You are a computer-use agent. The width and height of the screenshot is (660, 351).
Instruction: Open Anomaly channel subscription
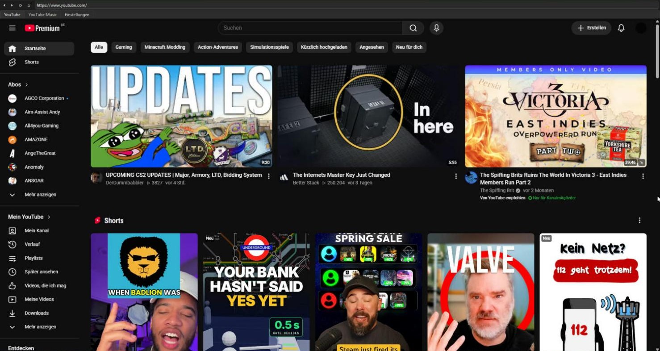click(39, 167)
